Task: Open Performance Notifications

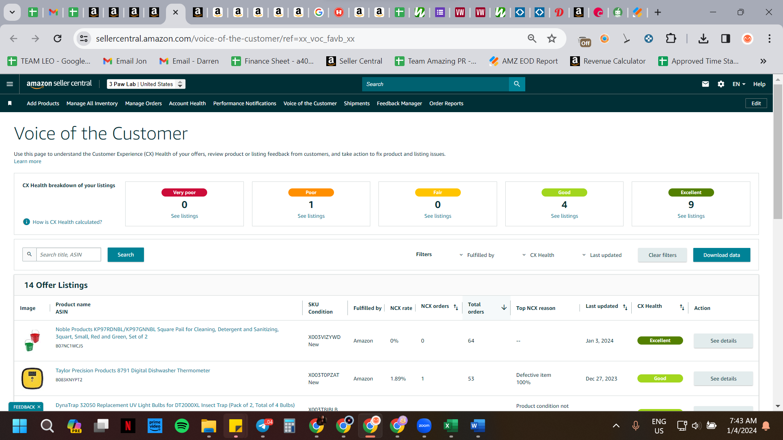Action: tap(245, 104)
